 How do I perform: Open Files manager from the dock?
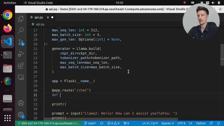[7, 68]
